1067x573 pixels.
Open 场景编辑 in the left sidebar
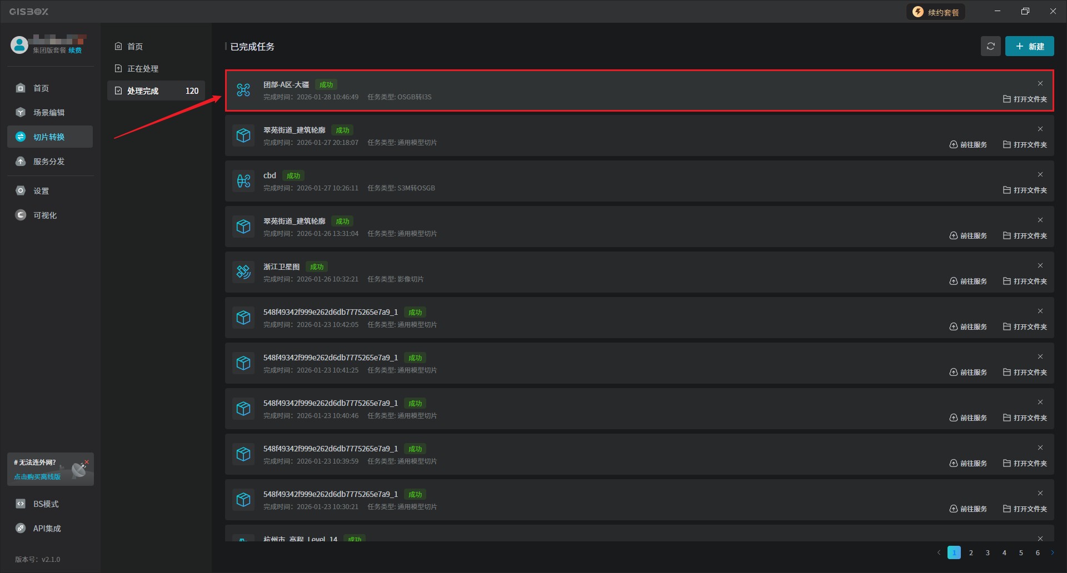tap(49, 113)
